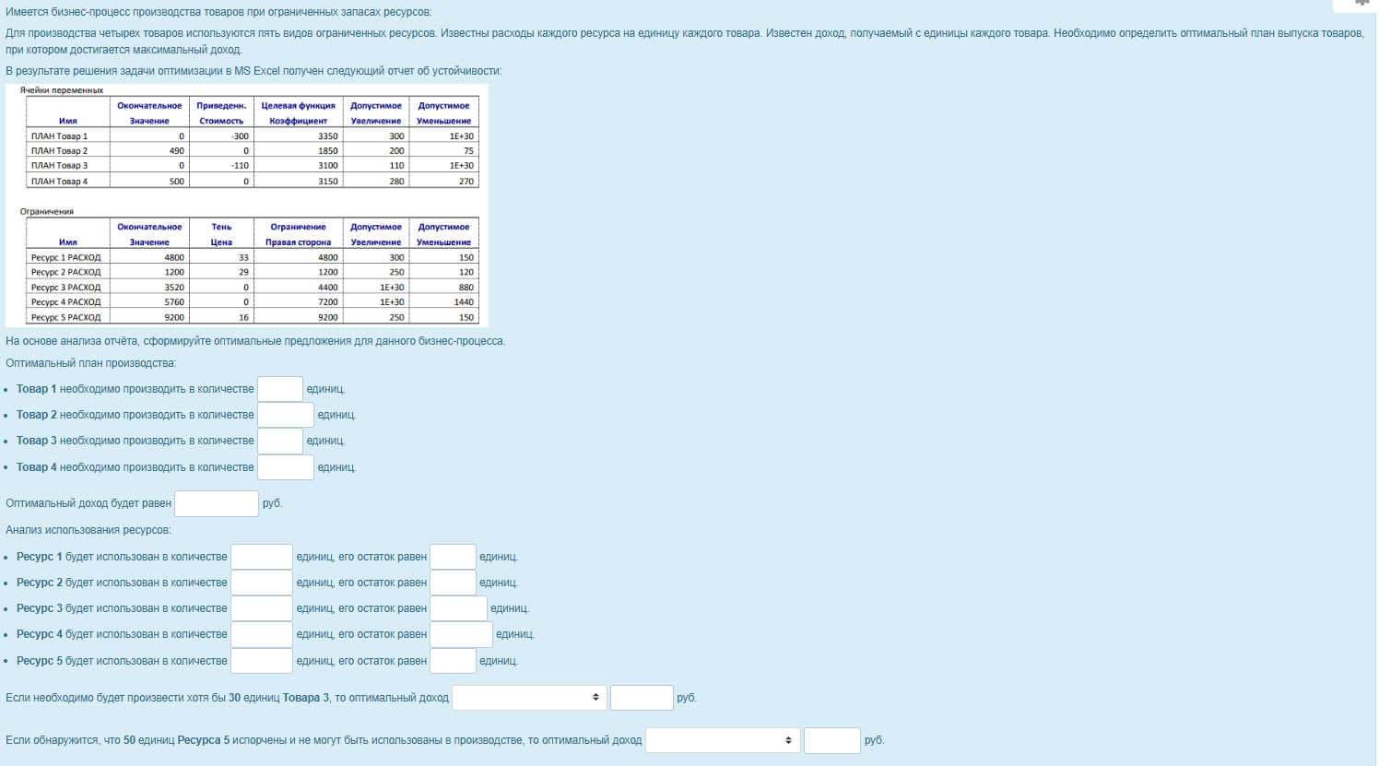
Task: Click the Товар 3 quantity input field
Action: coord(280,441)
